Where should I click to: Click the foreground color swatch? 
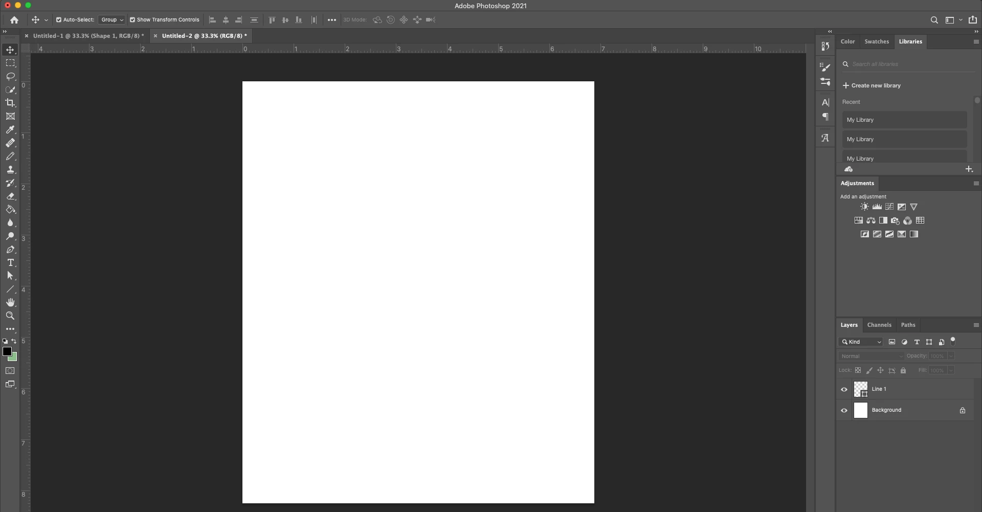click(x=7, y=351)
